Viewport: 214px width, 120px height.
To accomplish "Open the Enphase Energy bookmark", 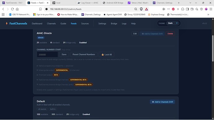I will tap(156, 15).
